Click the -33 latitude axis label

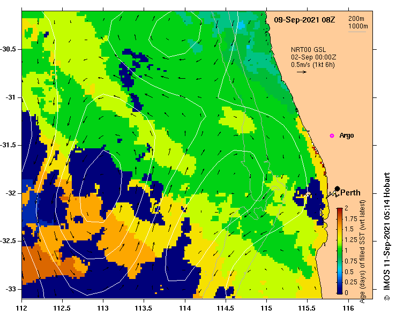[x=11, y=289]
